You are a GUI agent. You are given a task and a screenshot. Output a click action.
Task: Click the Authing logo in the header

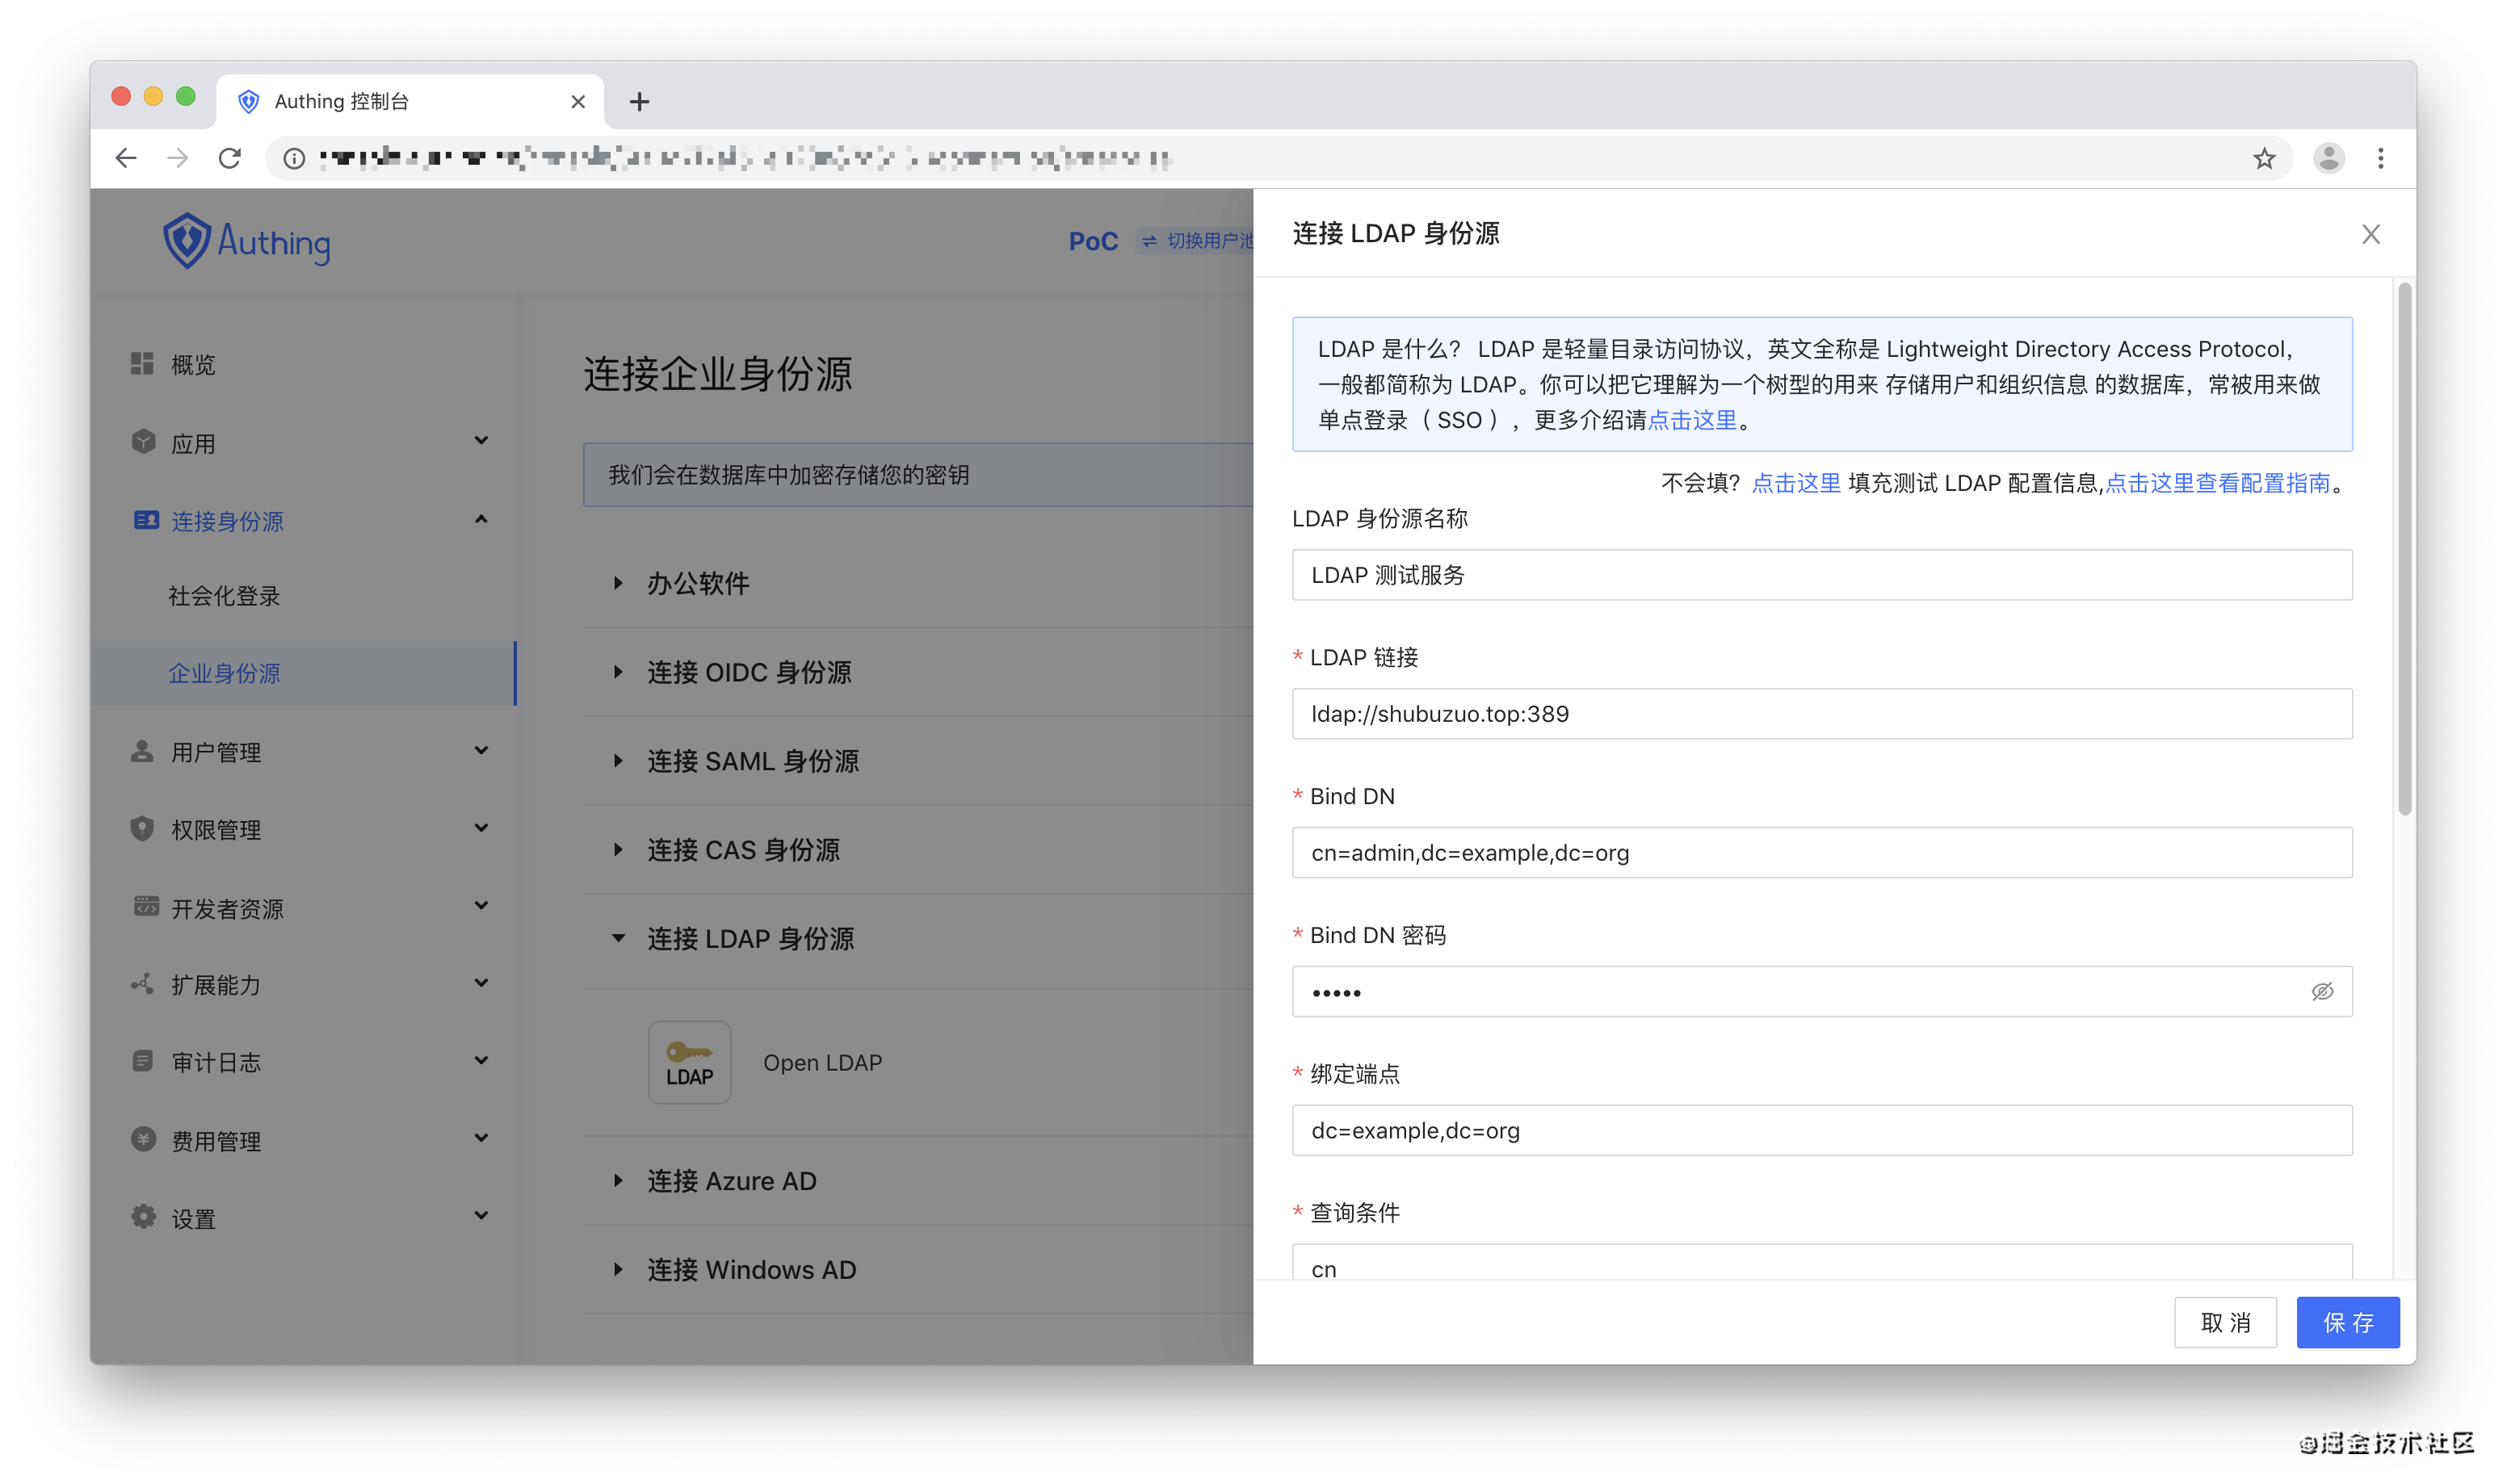[x=246, y=241]
